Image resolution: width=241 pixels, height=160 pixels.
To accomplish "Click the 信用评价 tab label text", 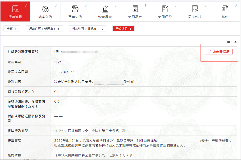I will 165,17.
